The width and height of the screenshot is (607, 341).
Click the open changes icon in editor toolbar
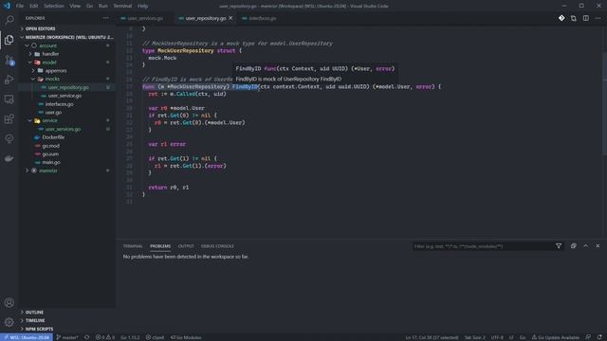(573, 18)
